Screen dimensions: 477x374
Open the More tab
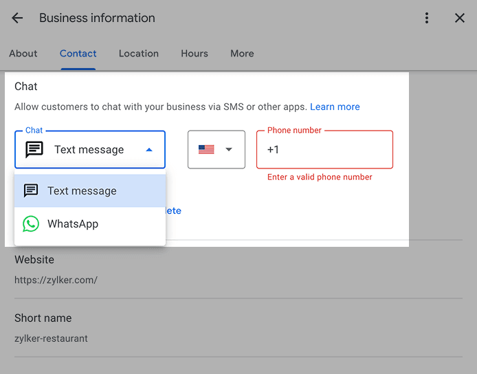pyautogui.click(x=242, y=54)
